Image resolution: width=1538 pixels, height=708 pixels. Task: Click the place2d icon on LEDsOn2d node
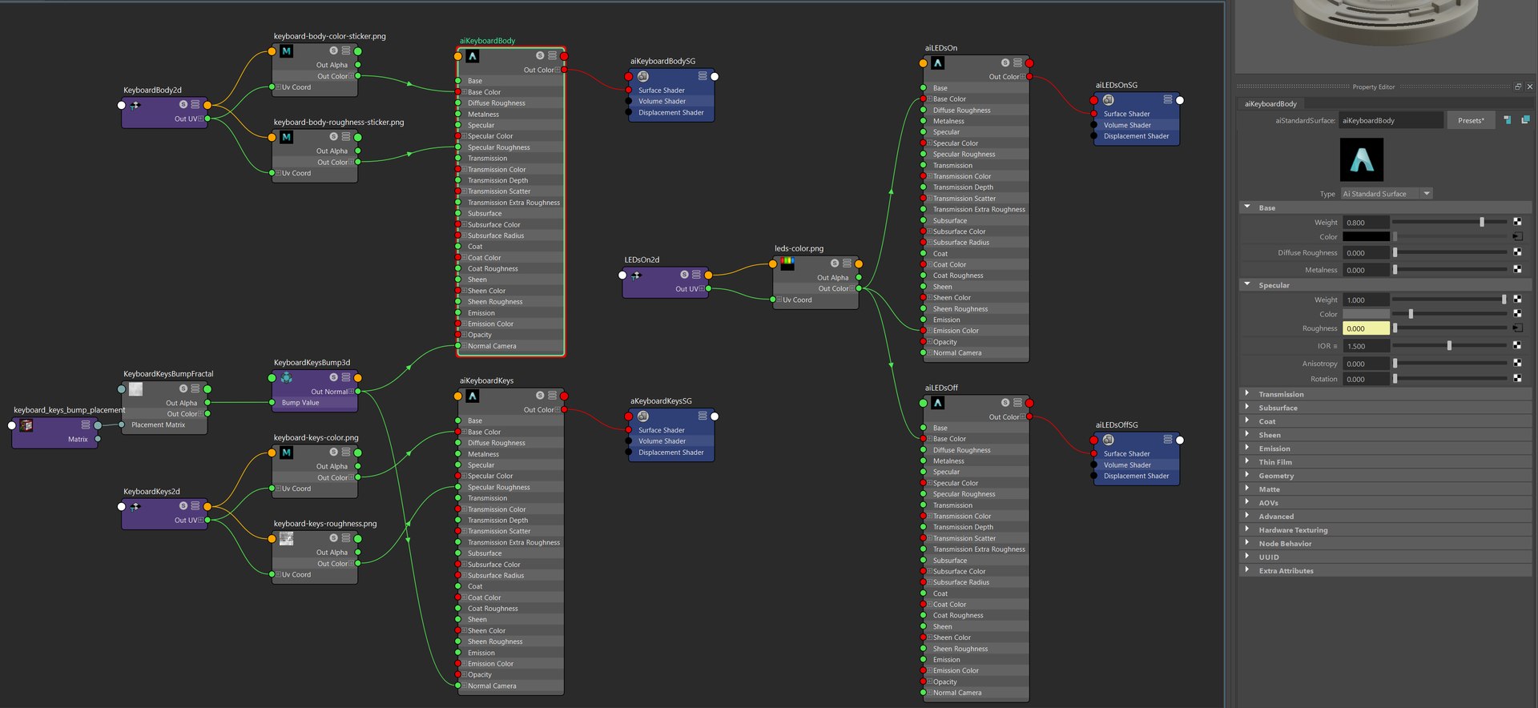(x=636, y=275)
